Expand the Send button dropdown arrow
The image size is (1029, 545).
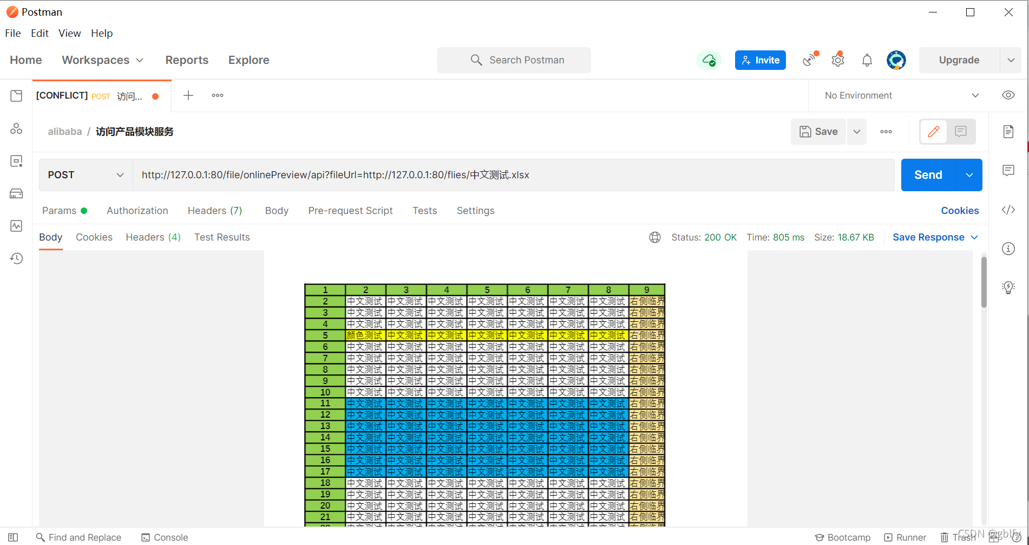pos(969,175)
